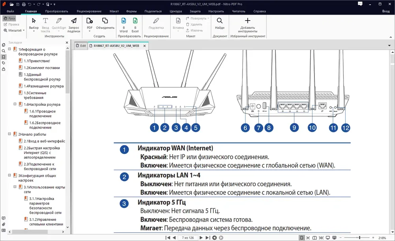Go to bookmark '2.3Подключение к беспроводной сети'
Image resolution: width=395 pixels, height=241 pixels.
click(40, 166)
